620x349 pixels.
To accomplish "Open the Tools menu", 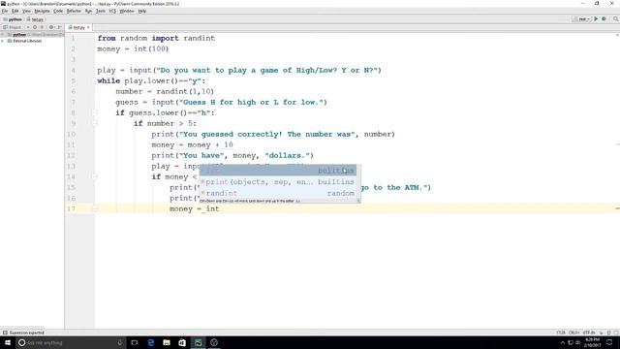I will (x=101, y=11).
